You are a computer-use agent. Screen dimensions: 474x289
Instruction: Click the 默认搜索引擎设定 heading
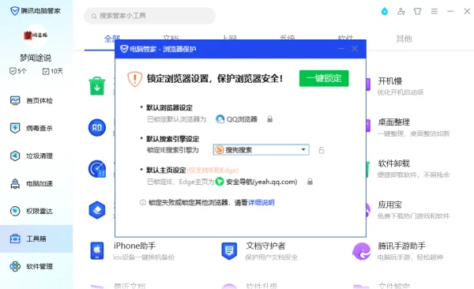click(x=172, y=139)
